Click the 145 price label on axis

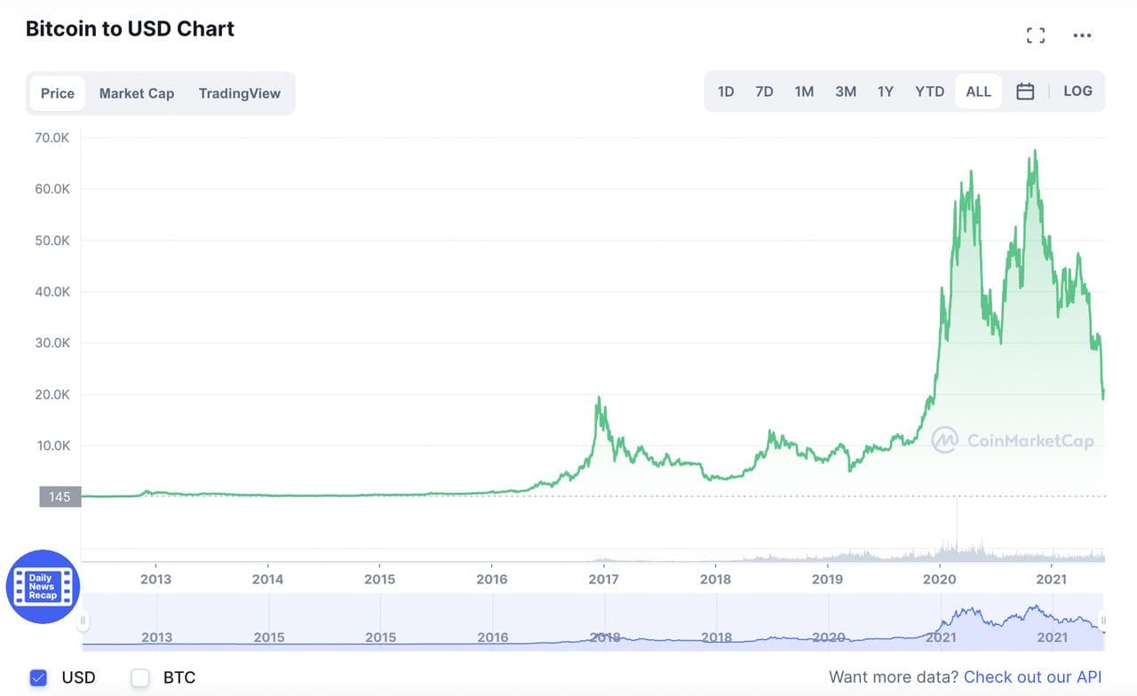click(60, 497)
